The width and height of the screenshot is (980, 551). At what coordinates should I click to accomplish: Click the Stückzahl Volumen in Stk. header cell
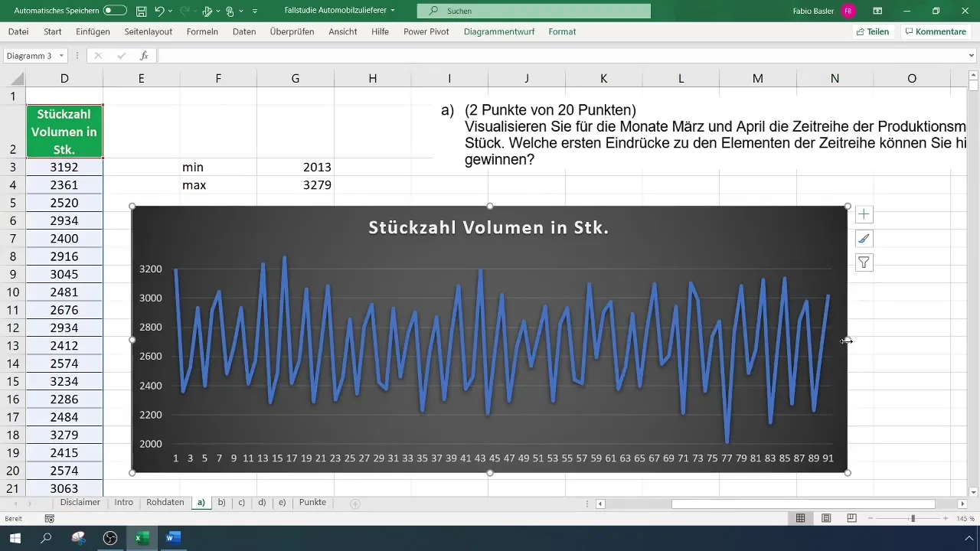click(64, 132)
